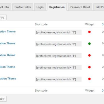This screenshot has width=104, height=104.
Task: Open Registration Theme link in id="1" row
Action: point(8,79)
